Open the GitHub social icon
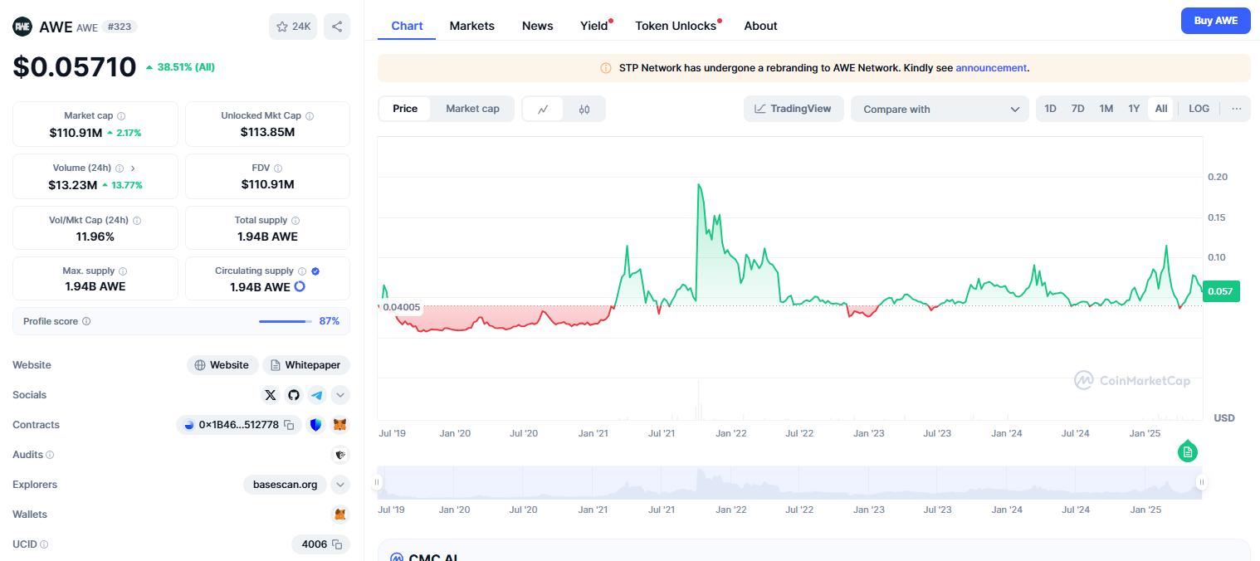The width and height of the screenshot is (1260, 561). pos(294,395)
